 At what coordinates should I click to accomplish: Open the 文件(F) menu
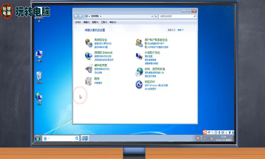coord(78,22)
